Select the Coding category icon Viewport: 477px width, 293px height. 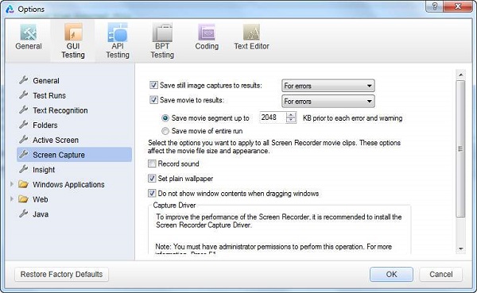pyautogui.click(x=207, y=33)
